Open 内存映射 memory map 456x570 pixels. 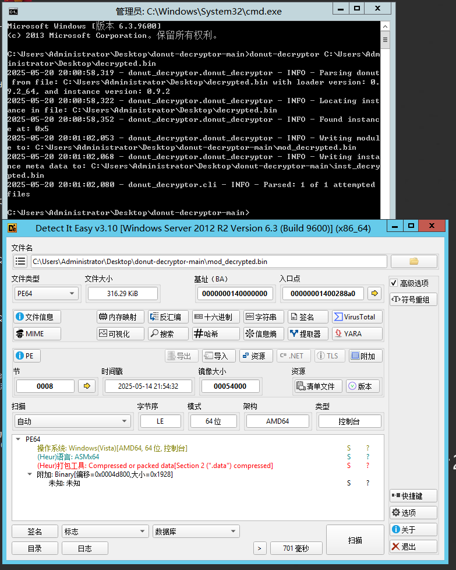[121, 317]
